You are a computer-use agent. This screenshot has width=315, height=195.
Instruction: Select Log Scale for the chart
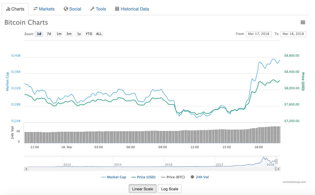click(x=170, y=188)
